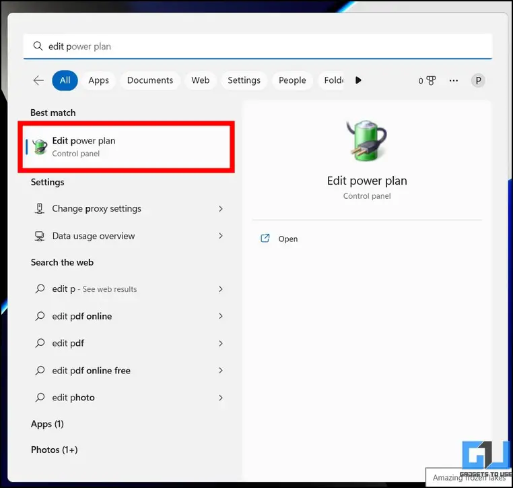513x488 pixels.
Task: Click search icon beside 'edit pdf online'
Action: click(x=40, y=316)
